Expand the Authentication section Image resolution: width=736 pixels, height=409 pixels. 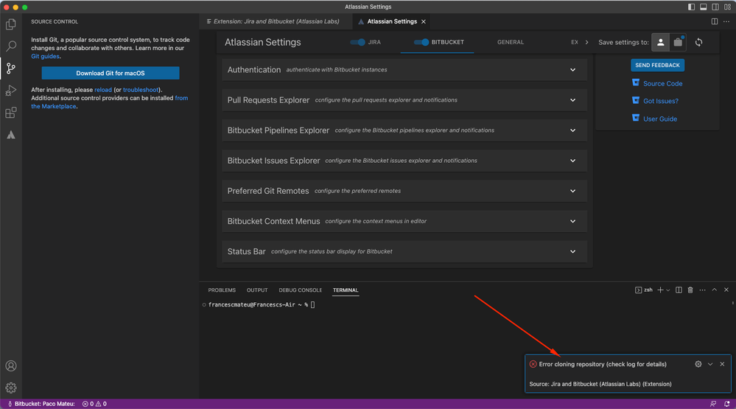404,69
